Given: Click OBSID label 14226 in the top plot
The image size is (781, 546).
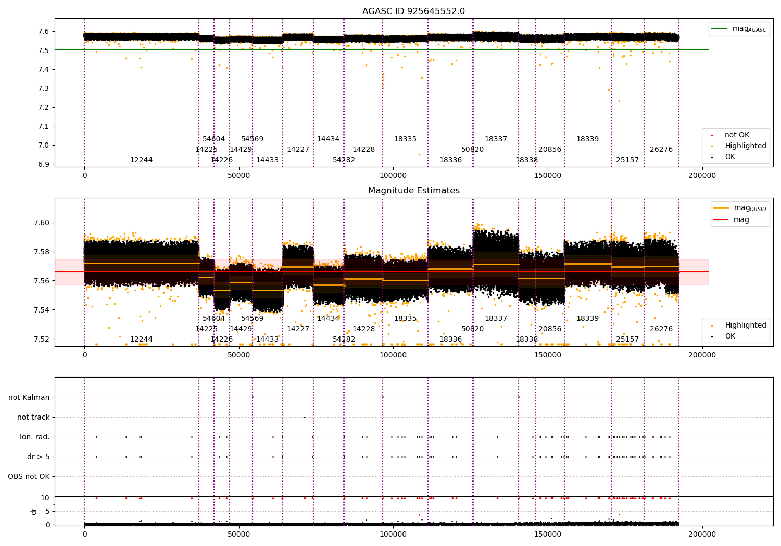Looking at the screenshot, I should [x=221, y=160].
